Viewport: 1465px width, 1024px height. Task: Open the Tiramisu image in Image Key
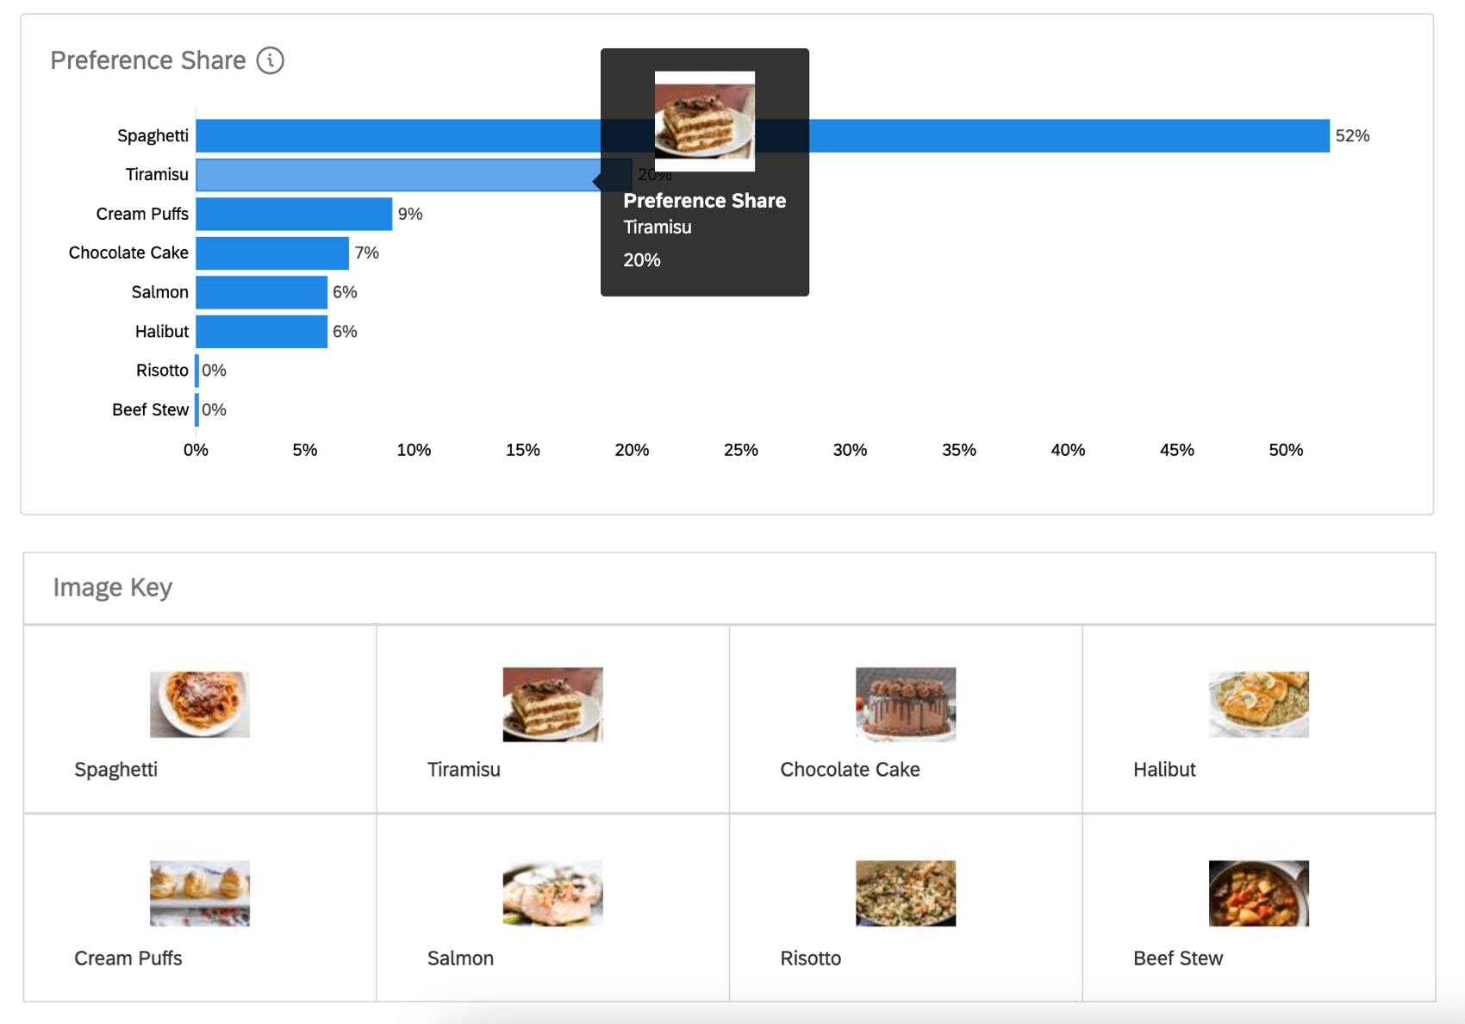(x=552, y=704)
